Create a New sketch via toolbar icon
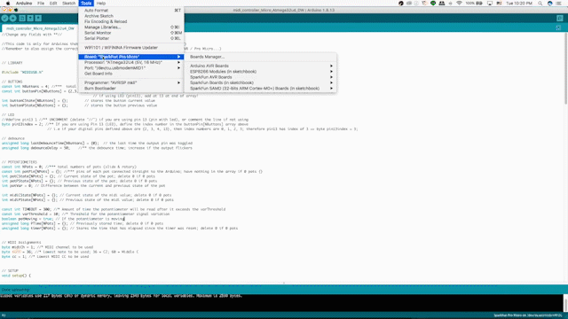The height and width of the screenshot is (319, 568). (x=22, y=18)
